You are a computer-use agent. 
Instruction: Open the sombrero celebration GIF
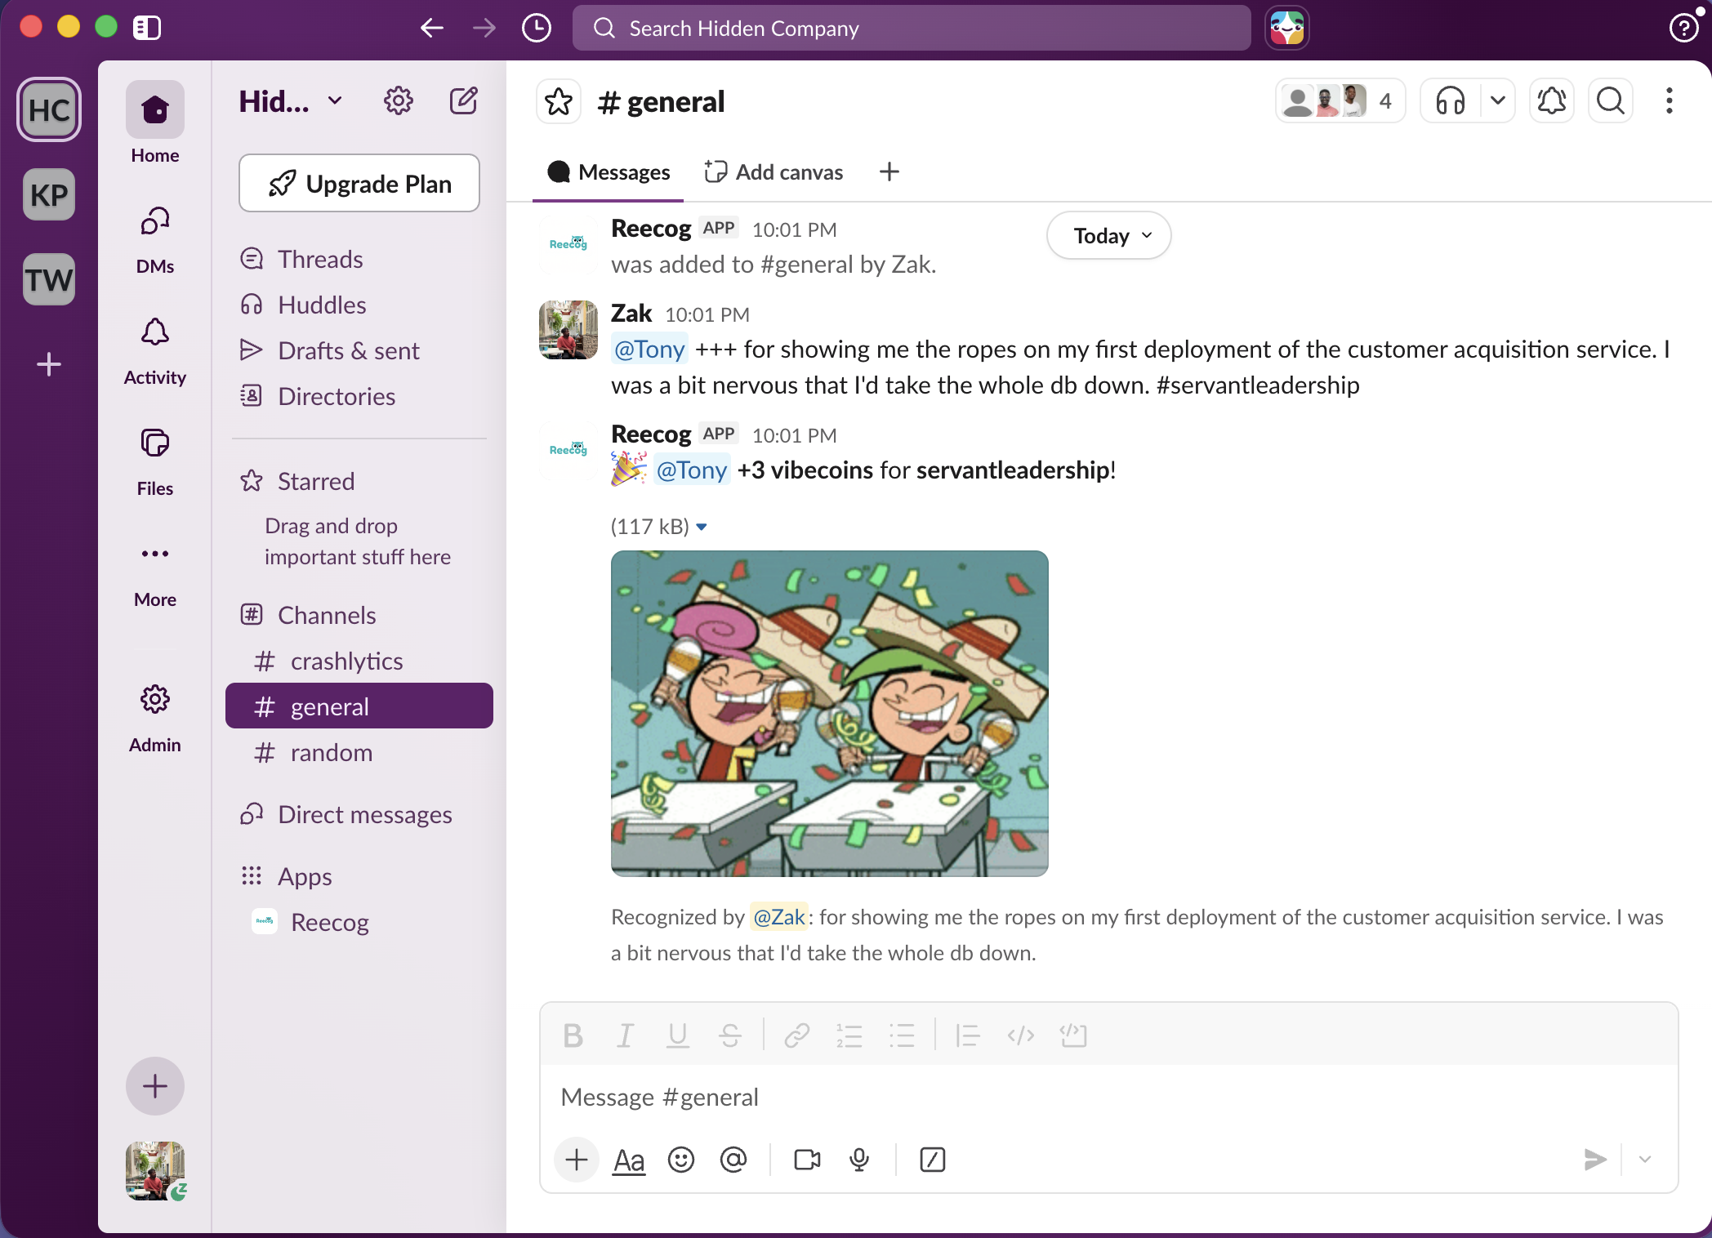pos(830,714)
